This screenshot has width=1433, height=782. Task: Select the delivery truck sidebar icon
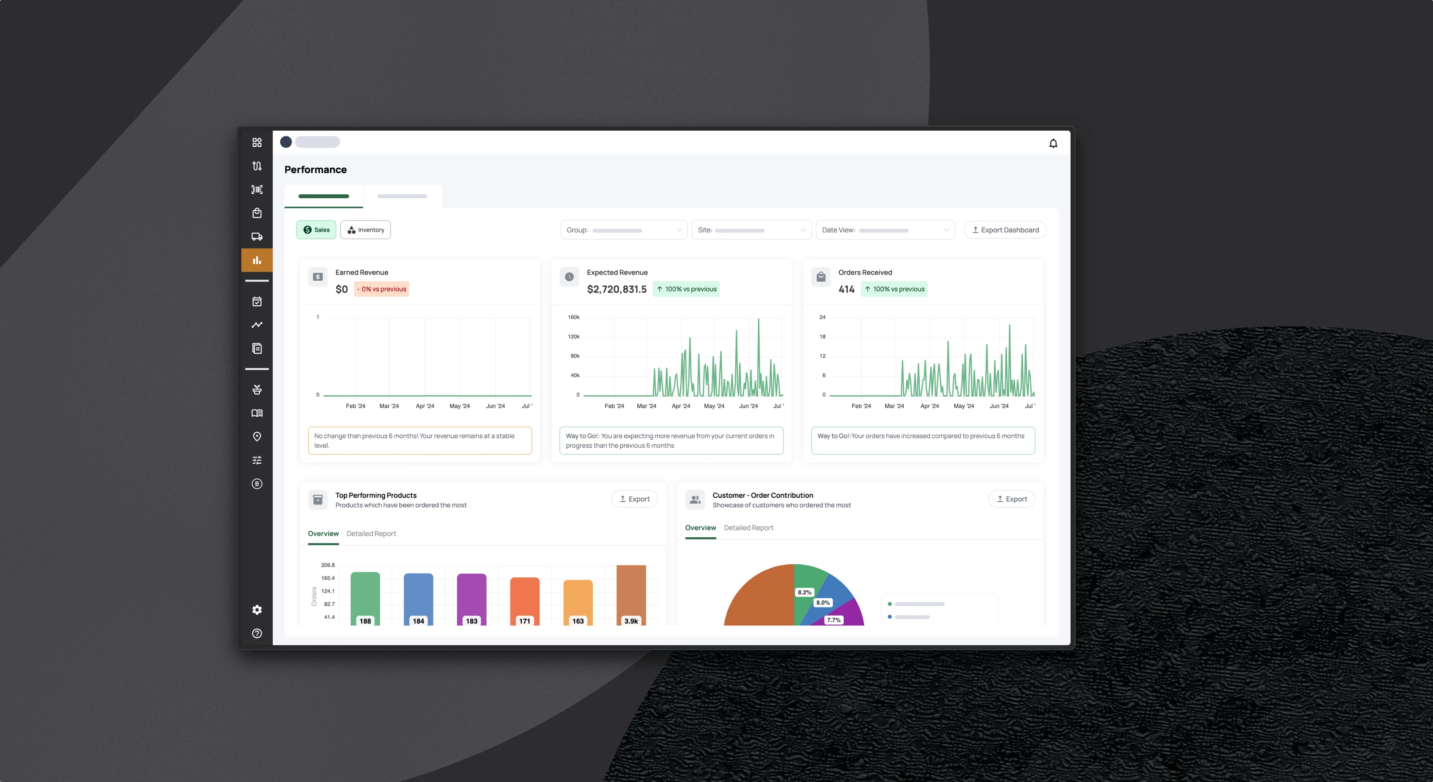point(257,236)
